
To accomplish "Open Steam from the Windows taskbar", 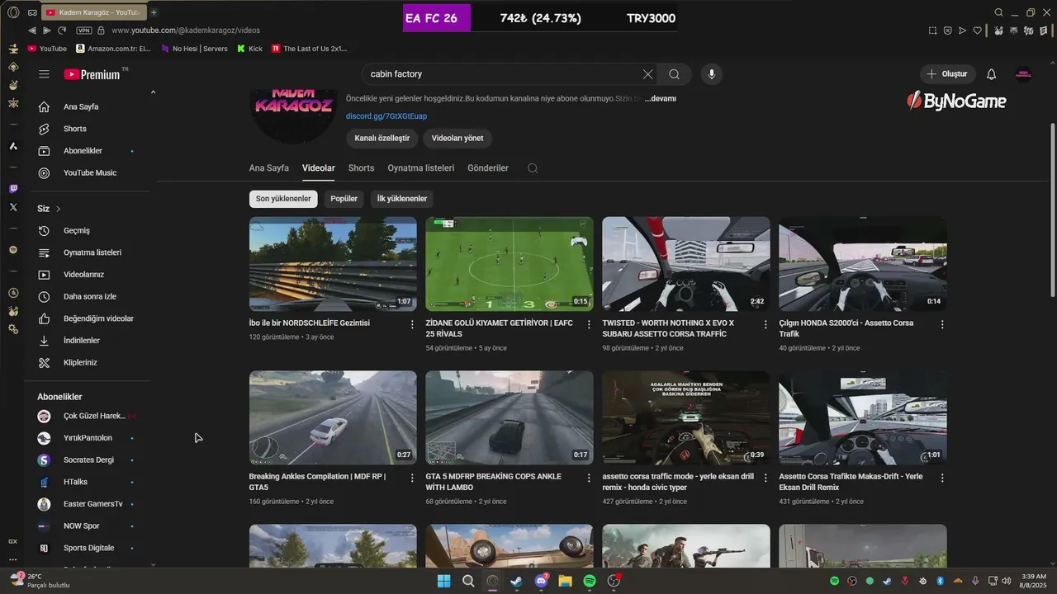I will 517,581.
